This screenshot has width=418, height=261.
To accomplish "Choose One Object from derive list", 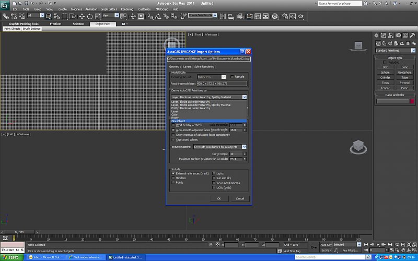I will tap(208, 121).
